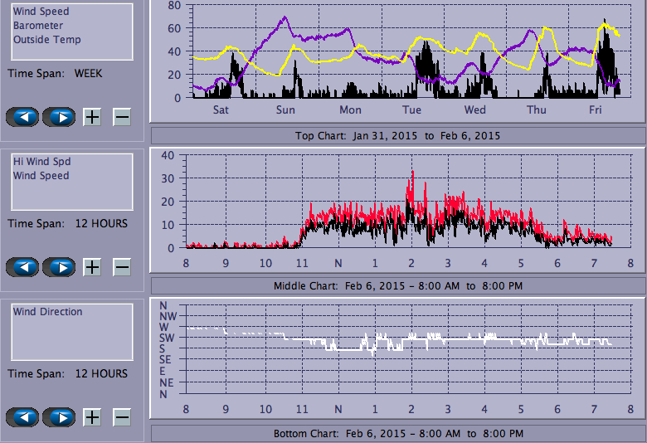Select Wind Speed in the top chart list
The width and height of the screenshot is (647, 443).
[41, 12]
